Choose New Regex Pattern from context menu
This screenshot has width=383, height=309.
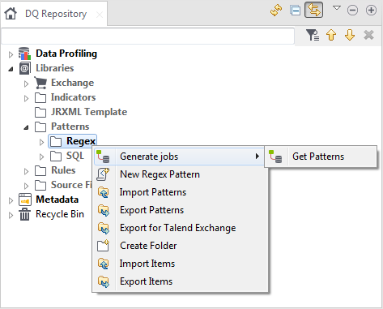point(181,174)
